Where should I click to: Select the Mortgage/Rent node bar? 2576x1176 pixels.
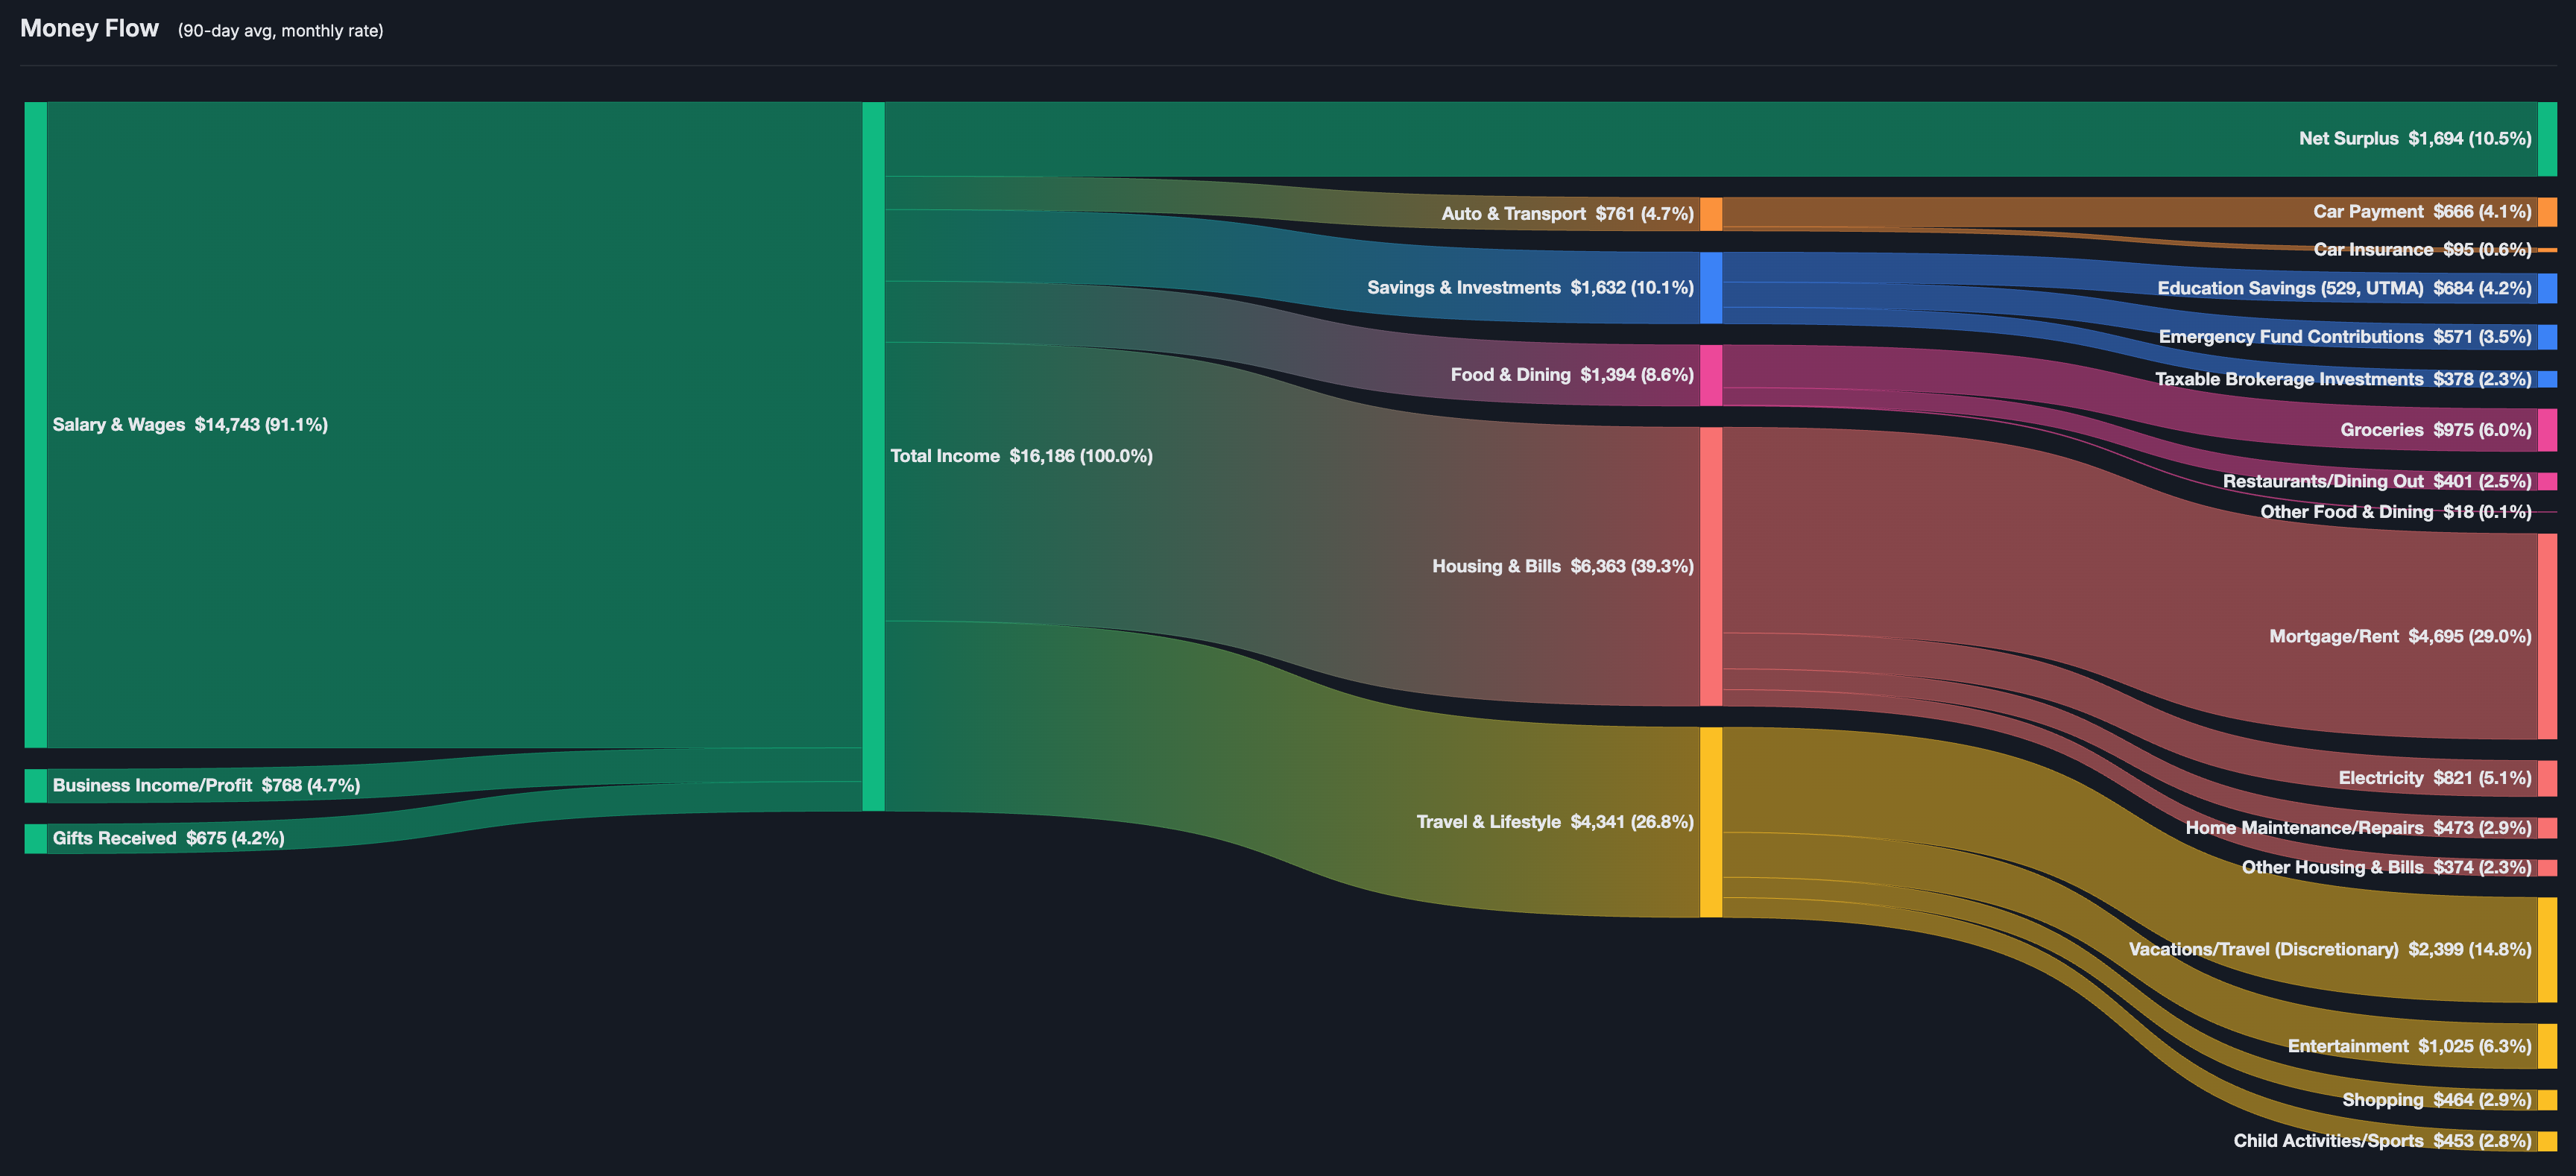point(2548,636)
